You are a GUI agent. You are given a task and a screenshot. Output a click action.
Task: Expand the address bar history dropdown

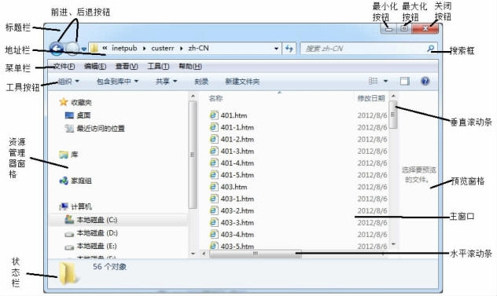coord(276,49)
